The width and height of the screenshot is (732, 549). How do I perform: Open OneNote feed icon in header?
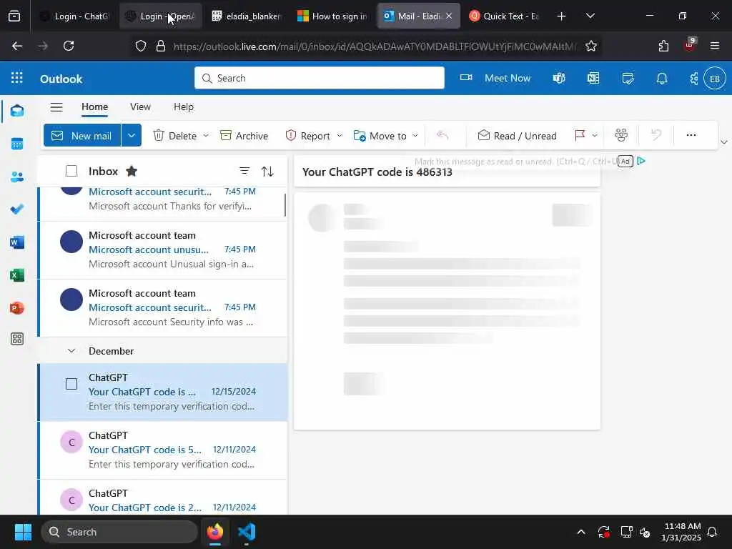[593, 78]
